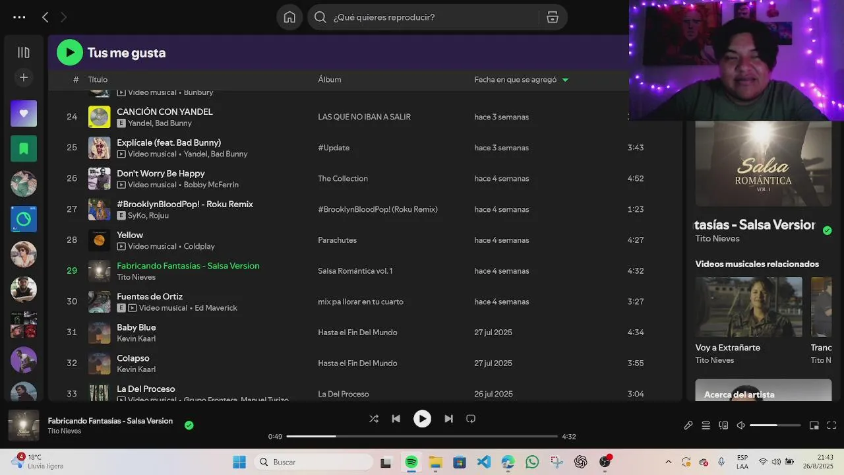The height and width of the screenshot is (475, 844).
Task: Open the Coldplay artist link
Action: click(x=199, y=247)
